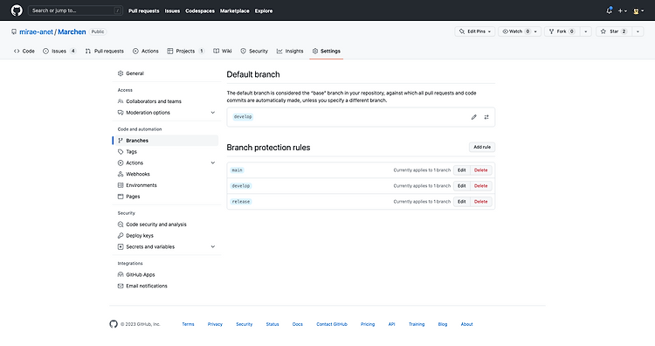Switch to the repository Security tab
Viewport: 655px width, 346px height.
coord(254,51)
